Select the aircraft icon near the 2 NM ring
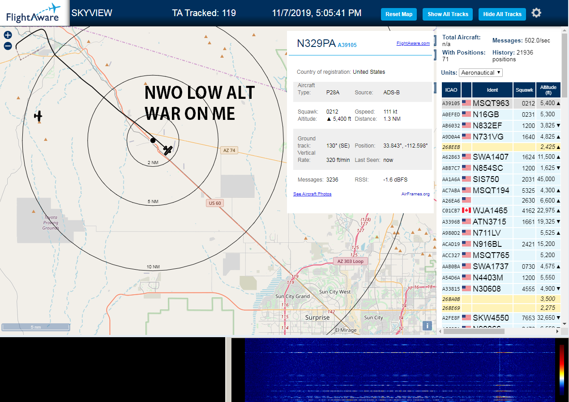569x402 pixels. pos(168,150)
